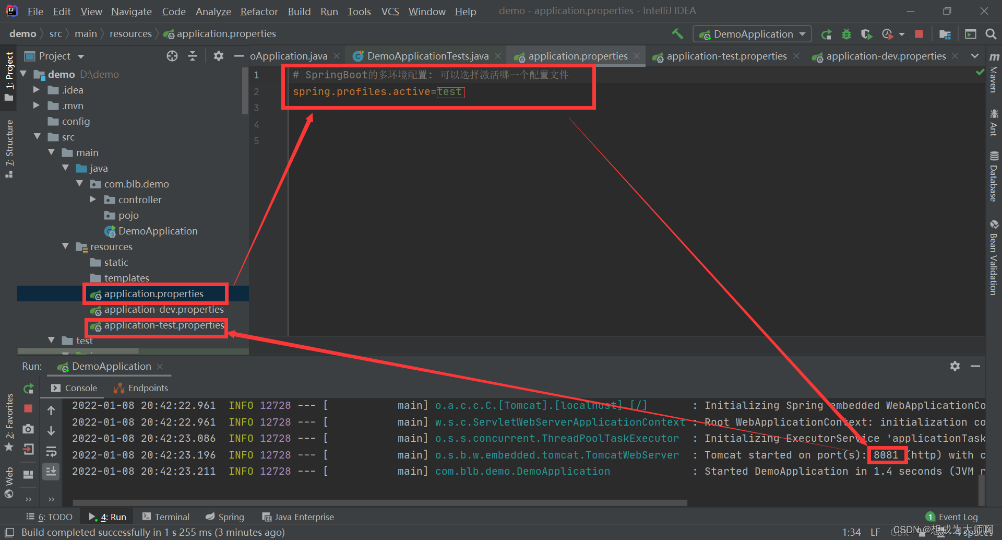Screen dimensions: 1002x540
Task: Toggle soft-wrap in the Run console
Action: click(51, 451)
